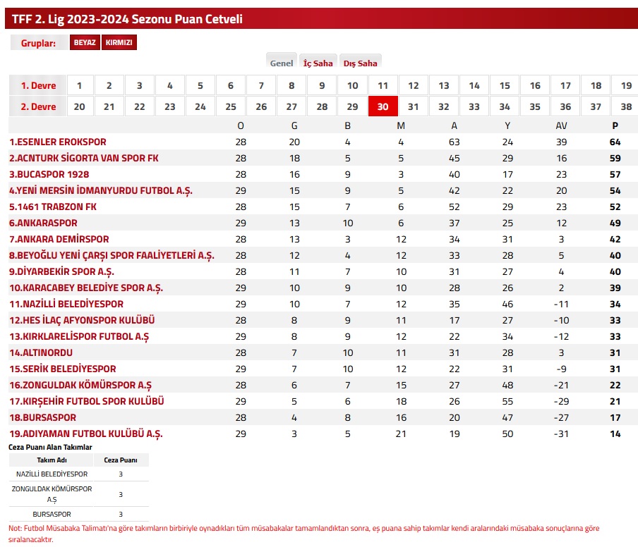This screenshot has height=547, width=638.
Task: Click the page title TFF 2. Lig
Action: tap(127, 19)
